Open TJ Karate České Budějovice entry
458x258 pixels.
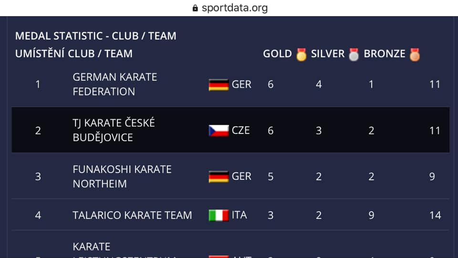point(114,130)
